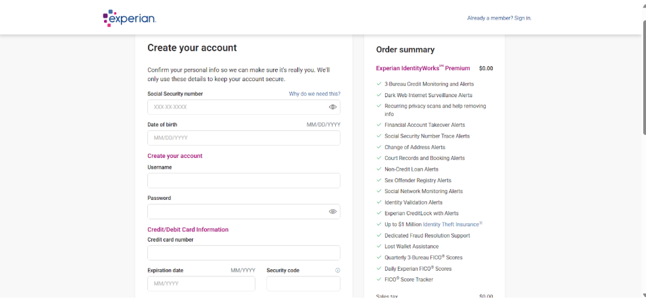
Task: Click 3-Bureau Credit Monitoring and Alerts text
Action: [x=429, y=84]
